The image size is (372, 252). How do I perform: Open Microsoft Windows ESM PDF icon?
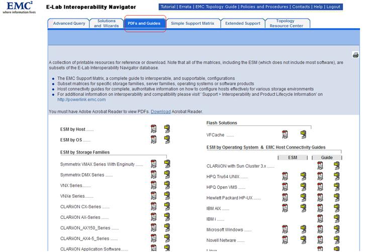tap(285, 229)
